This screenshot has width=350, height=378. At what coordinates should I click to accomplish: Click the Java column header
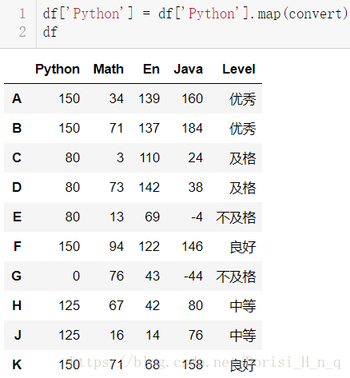(189, 70)
